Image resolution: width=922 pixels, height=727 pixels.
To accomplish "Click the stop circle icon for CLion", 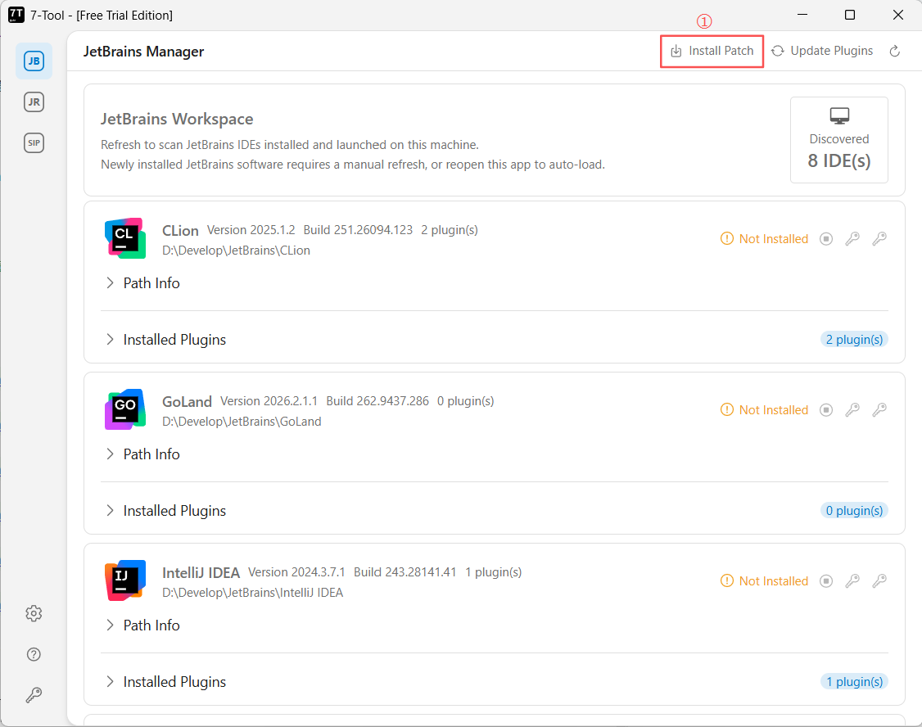I will [826, 238].
